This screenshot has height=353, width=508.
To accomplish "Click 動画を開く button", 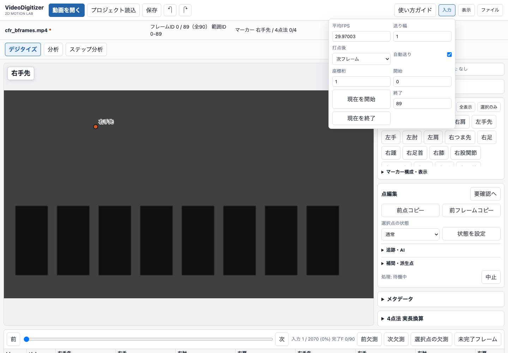I will click(x=67, y=10).
